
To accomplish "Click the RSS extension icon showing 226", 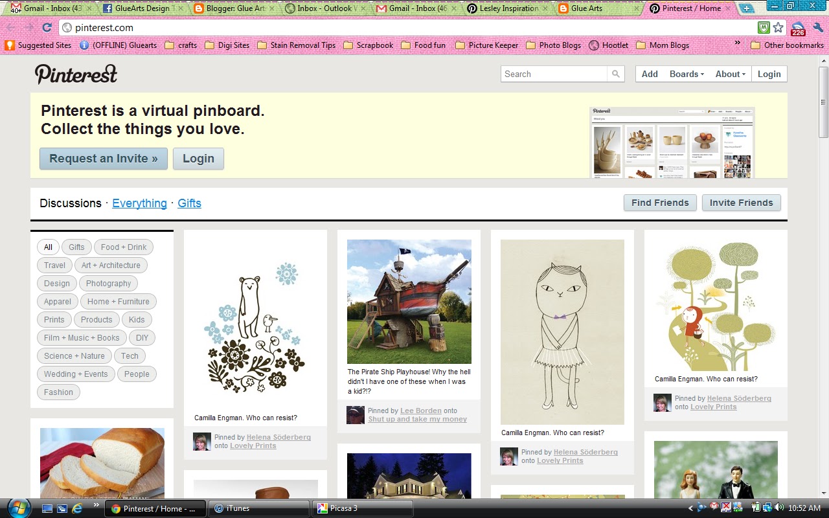I will point(798,28).
